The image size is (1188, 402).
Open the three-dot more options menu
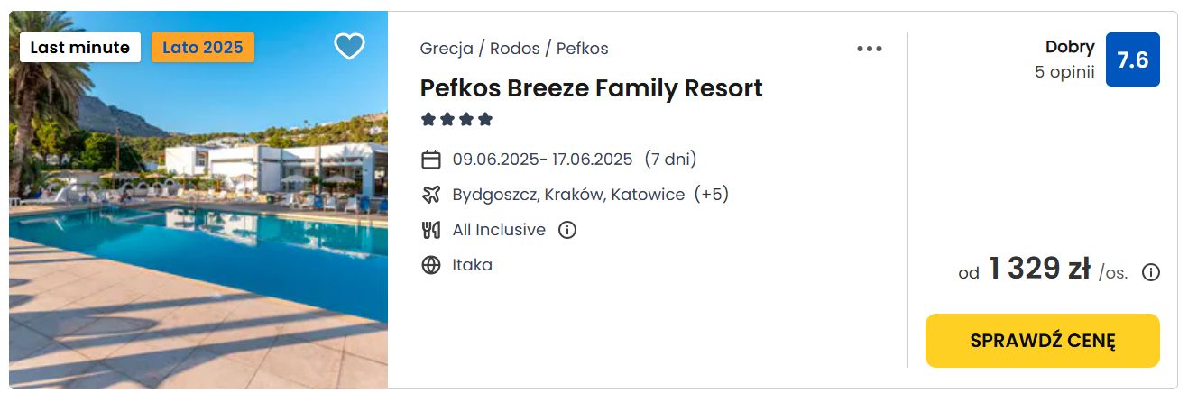(870, 49)
